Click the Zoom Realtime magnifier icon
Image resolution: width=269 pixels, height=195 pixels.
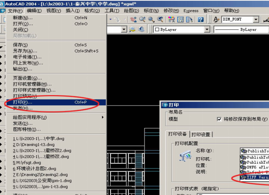click(143, 19)
